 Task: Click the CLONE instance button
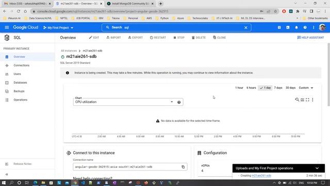click(219, 38)
